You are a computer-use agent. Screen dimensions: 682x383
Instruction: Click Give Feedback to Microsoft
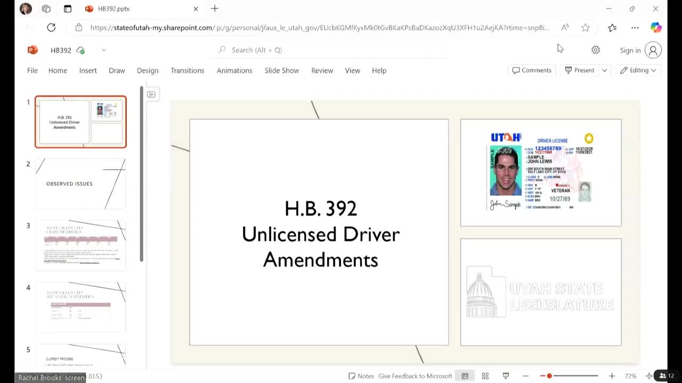point(415,376)
